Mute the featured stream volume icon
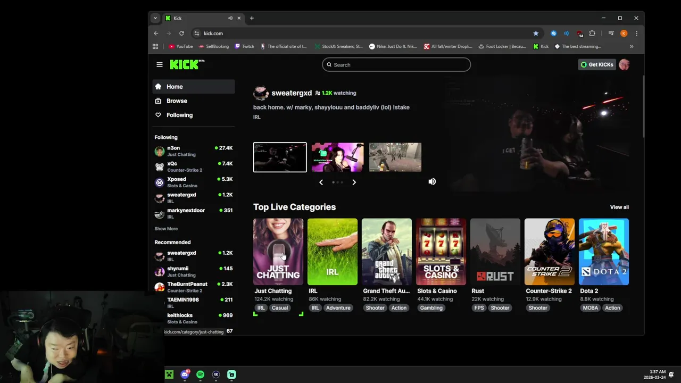The image size is (681, 383). pyautogui.click(x=432, y=181)
